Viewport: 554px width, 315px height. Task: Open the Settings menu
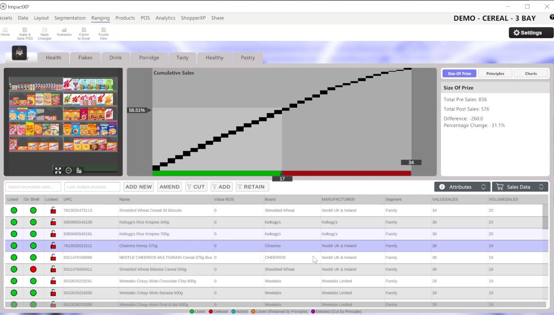530,32
